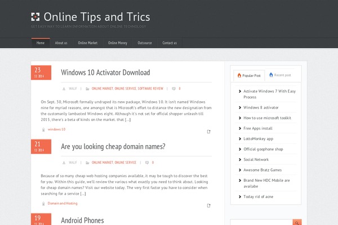The width and height of the screenshot is (338, 225).
Task: Click the sidebar search input field
Action: (x=261, y=222)
